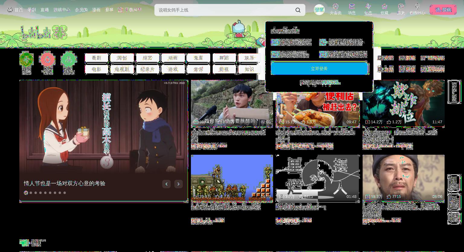
Task: Click the dark green round channel icon
Action: point(27,60)
